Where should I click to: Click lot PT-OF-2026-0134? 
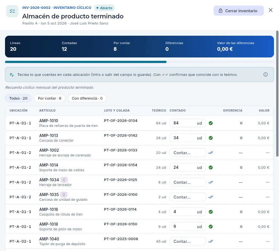coord(121,120)
